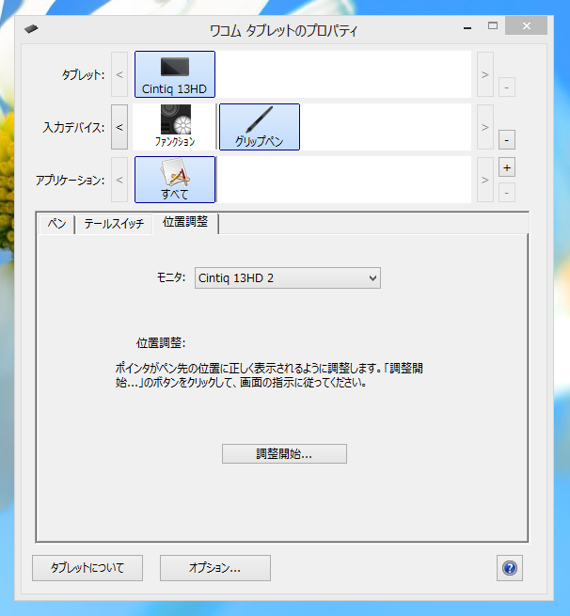Switch to the ペン tab

[x=56, y=224]
